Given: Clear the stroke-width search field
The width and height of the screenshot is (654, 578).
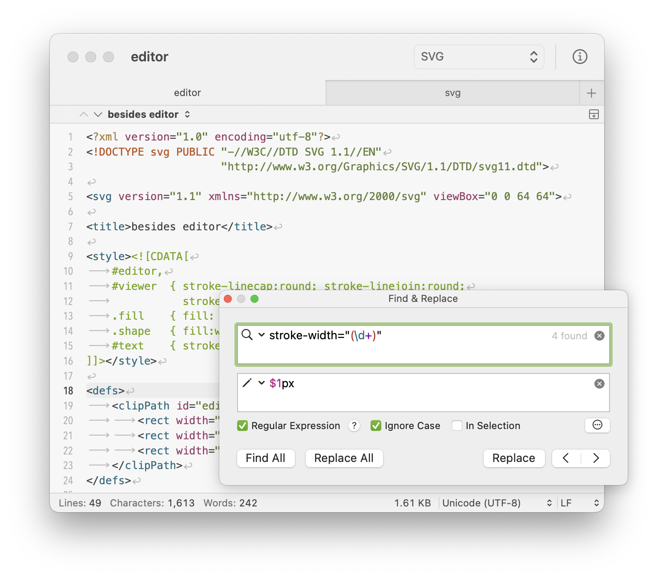Looking at the screenshot, I should pos(600,336).
